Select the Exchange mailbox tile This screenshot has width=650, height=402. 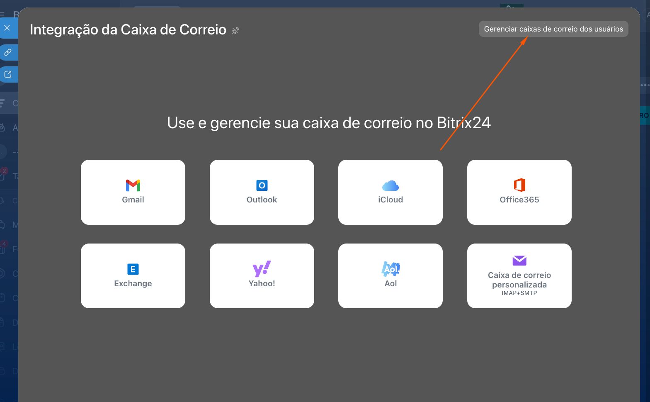(x=133, y=276)
